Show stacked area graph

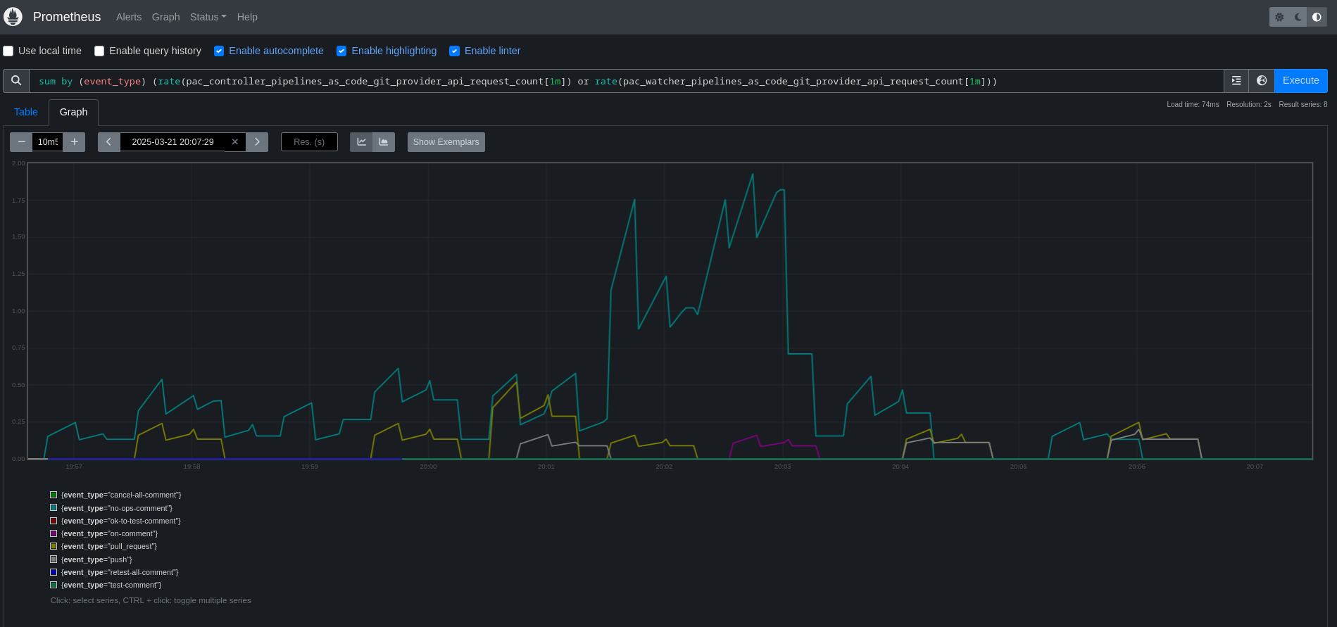(x=384, y=142)
